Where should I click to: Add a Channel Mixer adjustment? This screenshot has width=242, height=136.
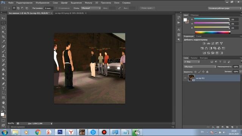[219, 48]
